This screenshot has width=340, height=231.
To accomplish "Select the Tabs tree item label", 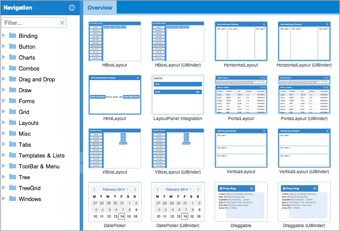I will (x=25, y=144).
